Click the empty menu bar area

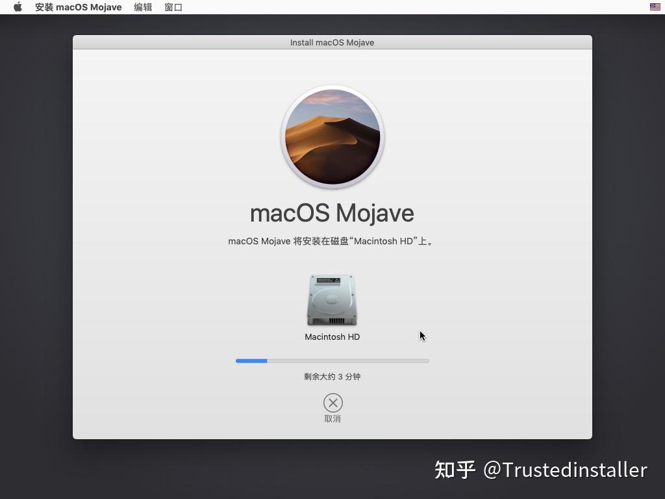tap(390, 7)
